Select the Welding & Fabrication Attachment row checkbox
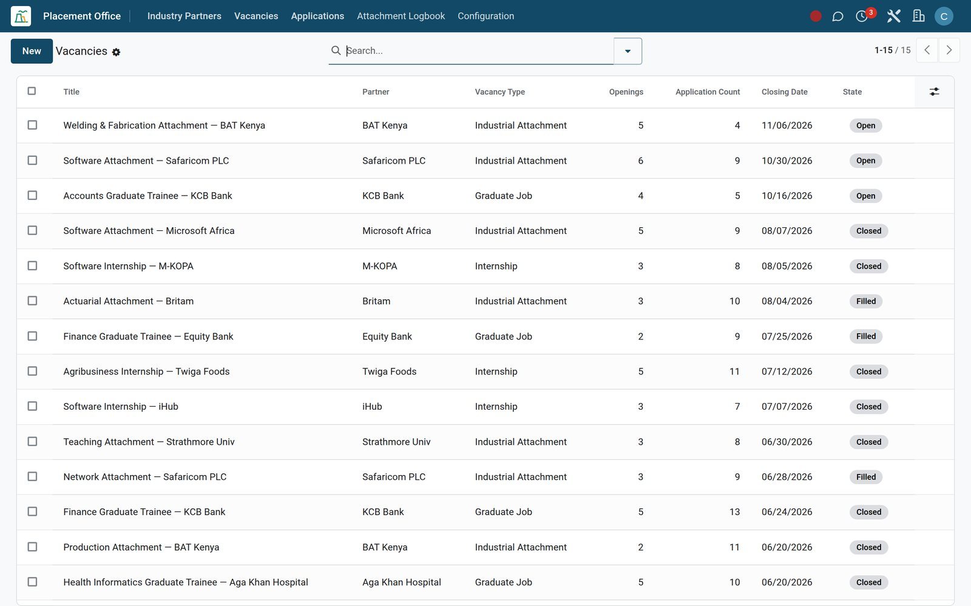Image resolution: width=971 pixels, height=606 pixels. coord(32,125)
